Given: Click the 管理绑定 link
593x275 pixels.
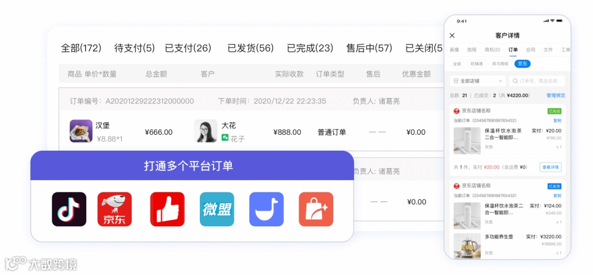Looking at the screenshot, I should click(556, 95).
